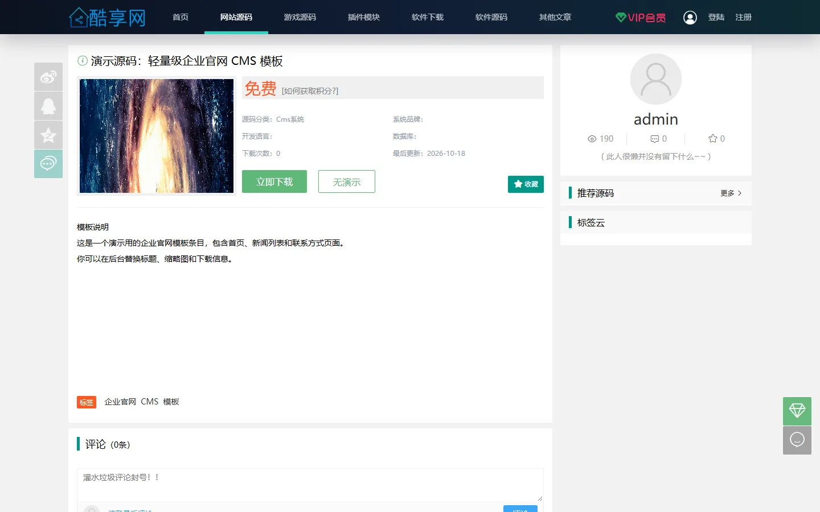820x512 pixels.
Task: Click the 立即下载 download button
Action: click(274, 181)
